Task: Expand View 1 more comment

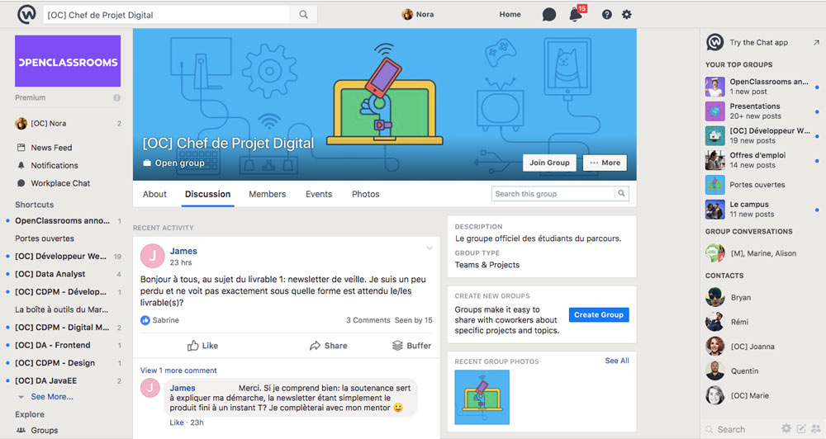Action: tap(178, 370)
